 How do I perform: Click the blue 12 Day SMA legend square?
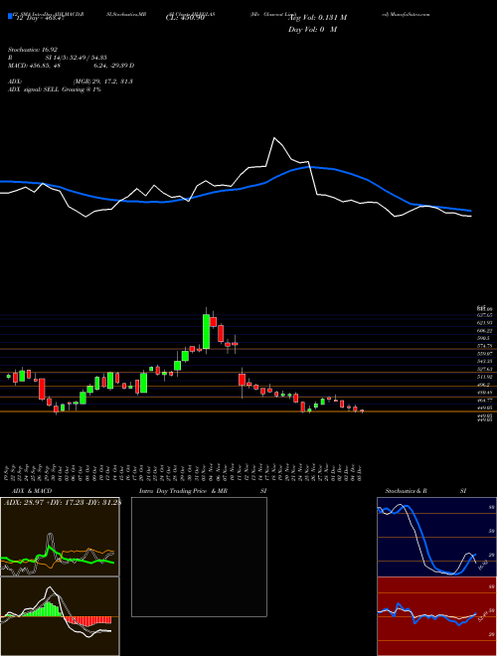coord(10,16)
